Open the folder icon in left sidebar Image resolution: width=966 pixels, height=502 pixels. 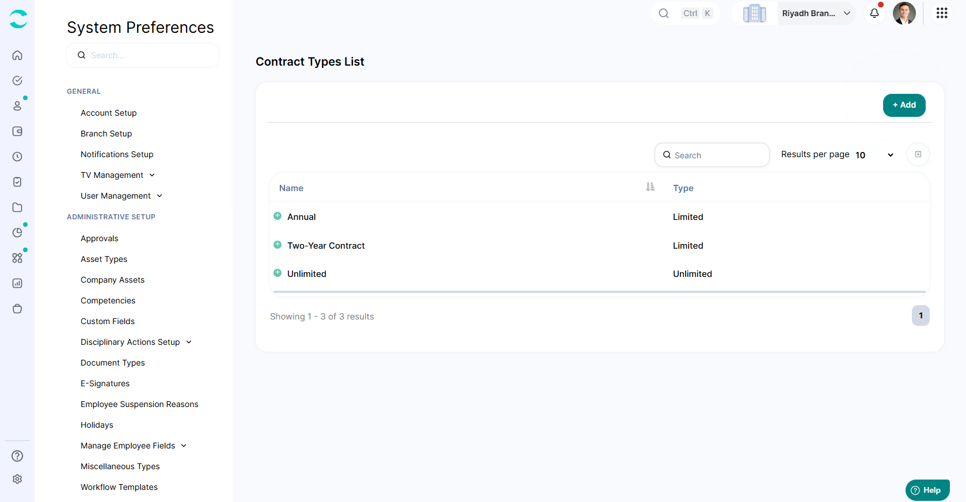17,207
